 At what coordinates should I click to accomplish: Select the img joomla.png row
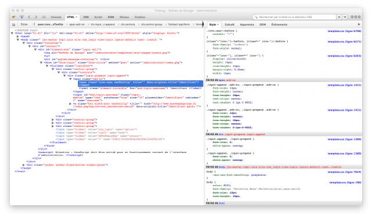(x=107, y=53)
